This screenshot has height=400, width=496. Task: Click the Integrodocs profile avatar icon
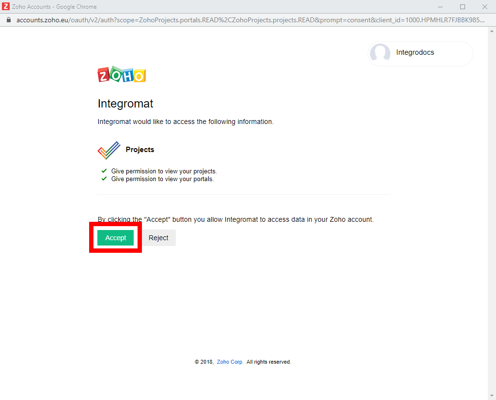point(380,52)
